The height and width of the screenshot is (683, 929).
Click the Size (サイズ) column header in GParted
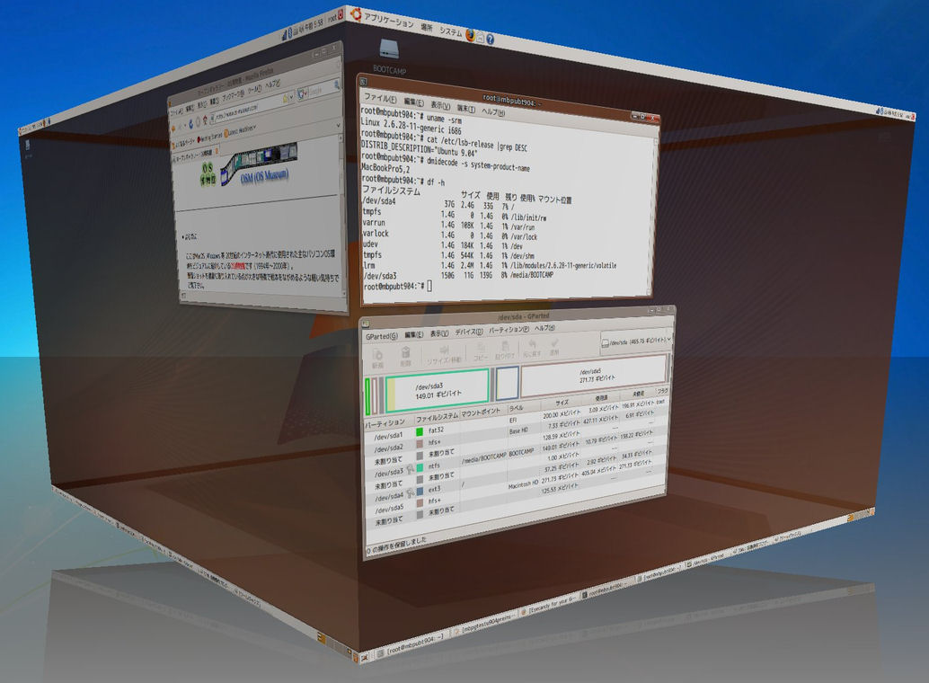pyautogui.click(x=562, y=404)
